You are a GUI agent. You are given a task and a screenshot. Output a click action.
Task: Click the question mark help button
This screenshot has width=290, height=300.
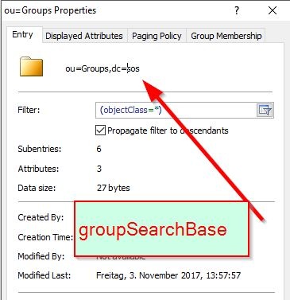(237, 10)
